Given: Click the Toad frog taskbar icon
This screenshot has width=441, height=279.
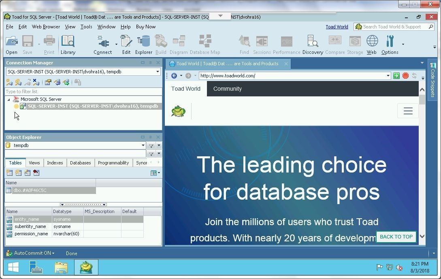Looking at the screenshot, I should [x=86, y=267].
